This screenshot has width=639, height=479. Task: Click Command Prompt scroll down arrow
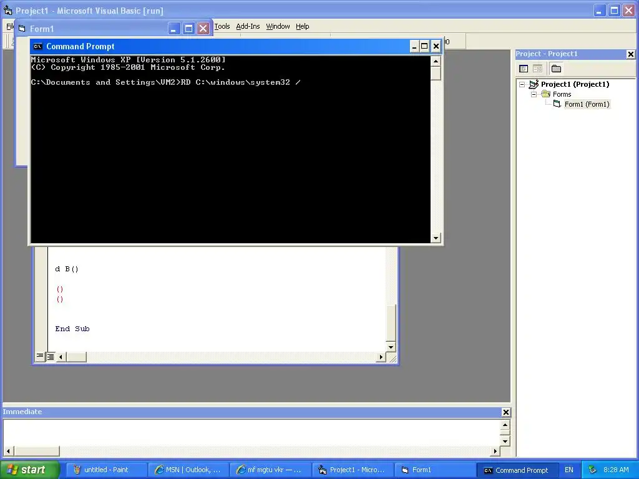(x=436, y=238)
